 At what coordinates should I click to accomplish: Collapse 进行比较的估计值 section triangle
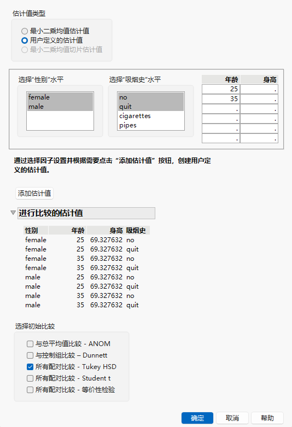point(13,213)
